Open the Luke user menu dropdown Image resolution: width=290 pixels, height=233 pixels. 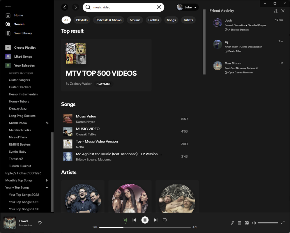coord(187,7)
